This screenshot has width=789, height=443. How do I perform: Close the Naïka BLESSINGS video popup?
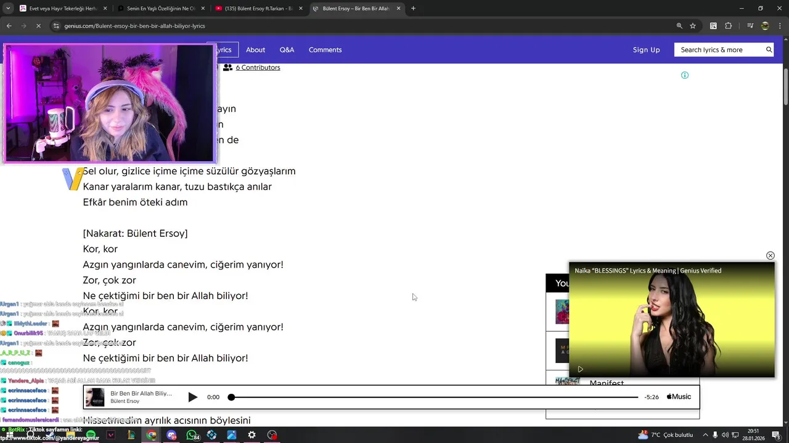click(770, 255)
